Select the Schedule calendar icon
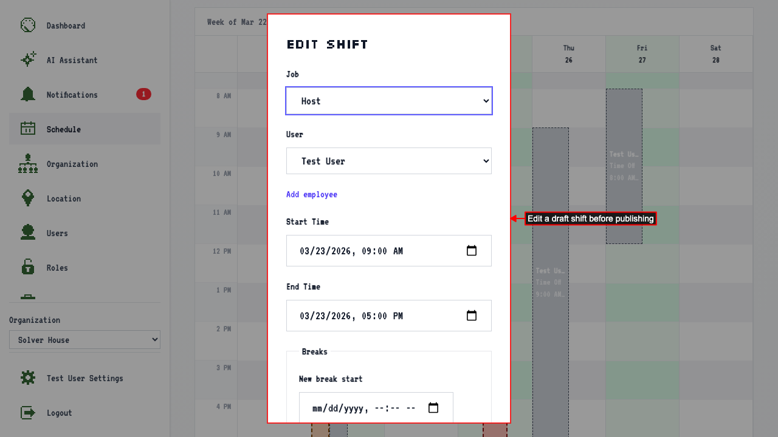Image resolution: width=778 pixels, height=437 pixels. [x=28, y=129]
